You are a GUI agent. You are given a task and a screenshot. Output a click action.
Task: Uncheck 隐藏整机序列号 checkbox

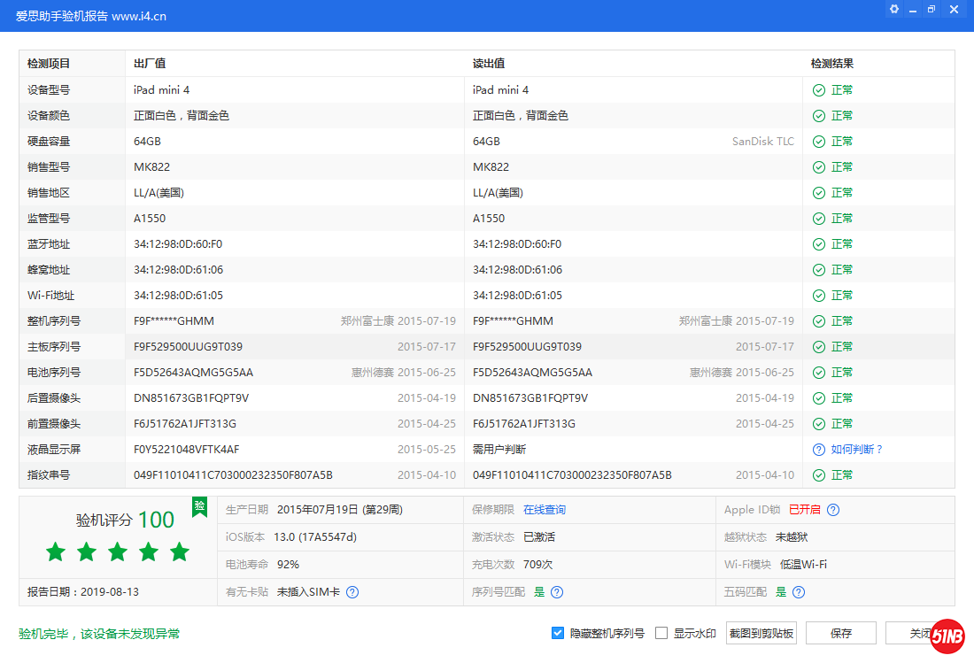558,633
